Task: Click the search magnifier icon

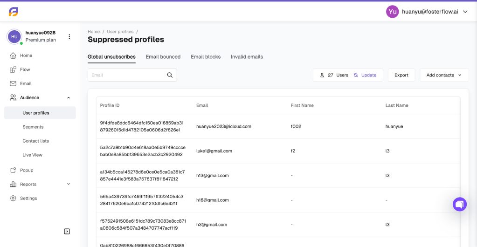Action: [x=170, y=75]
